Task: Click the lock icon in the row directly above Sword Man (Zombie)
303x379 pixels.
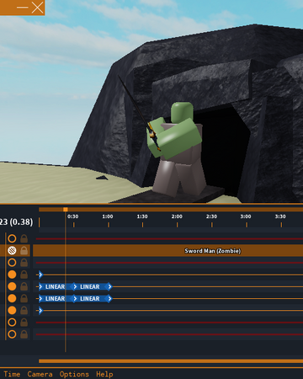Action: [24, 238]
